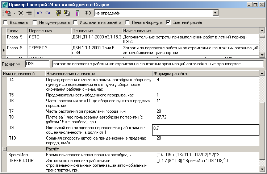
Task: Click the Расчёт № field containing П39
Action: [37, 64]
